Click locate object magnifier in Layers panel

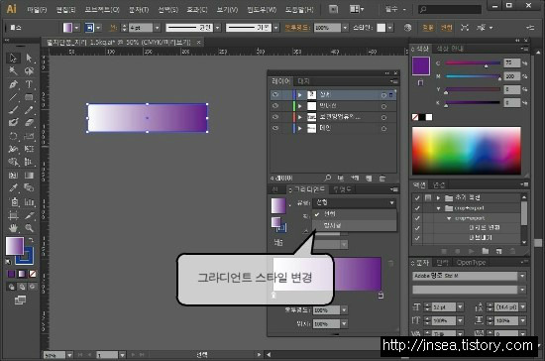coord(327,179)
